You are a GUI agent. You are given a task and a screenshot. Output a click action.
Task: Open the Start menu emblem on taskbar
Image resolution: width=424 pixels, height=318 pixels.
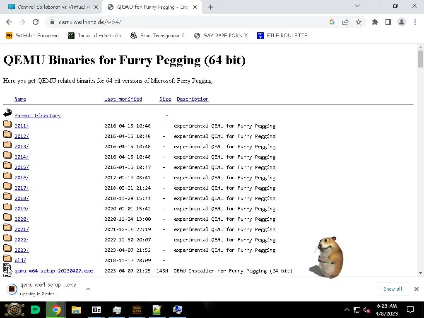[14, 310]
